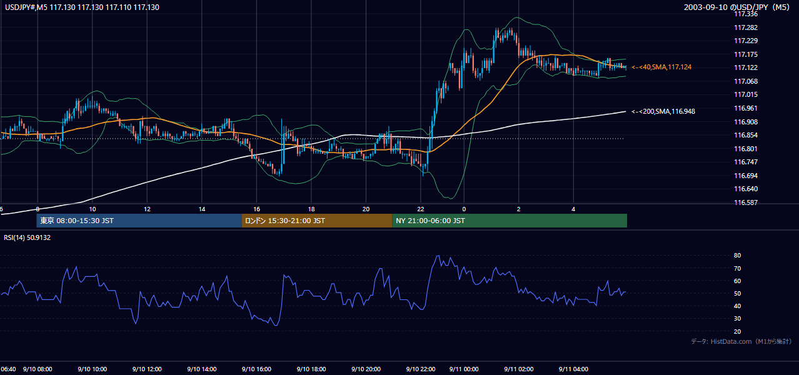
Task: Click the 2003-09-10 USD/JPY (M5) chart title
Action: click(738, 7)
